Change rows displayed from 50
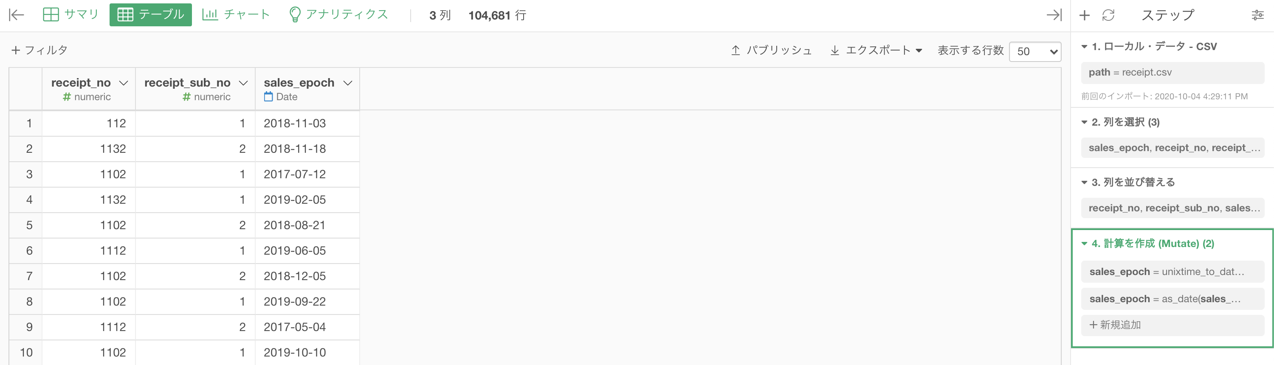The image size is (1274, 365). pos(1034,51)
